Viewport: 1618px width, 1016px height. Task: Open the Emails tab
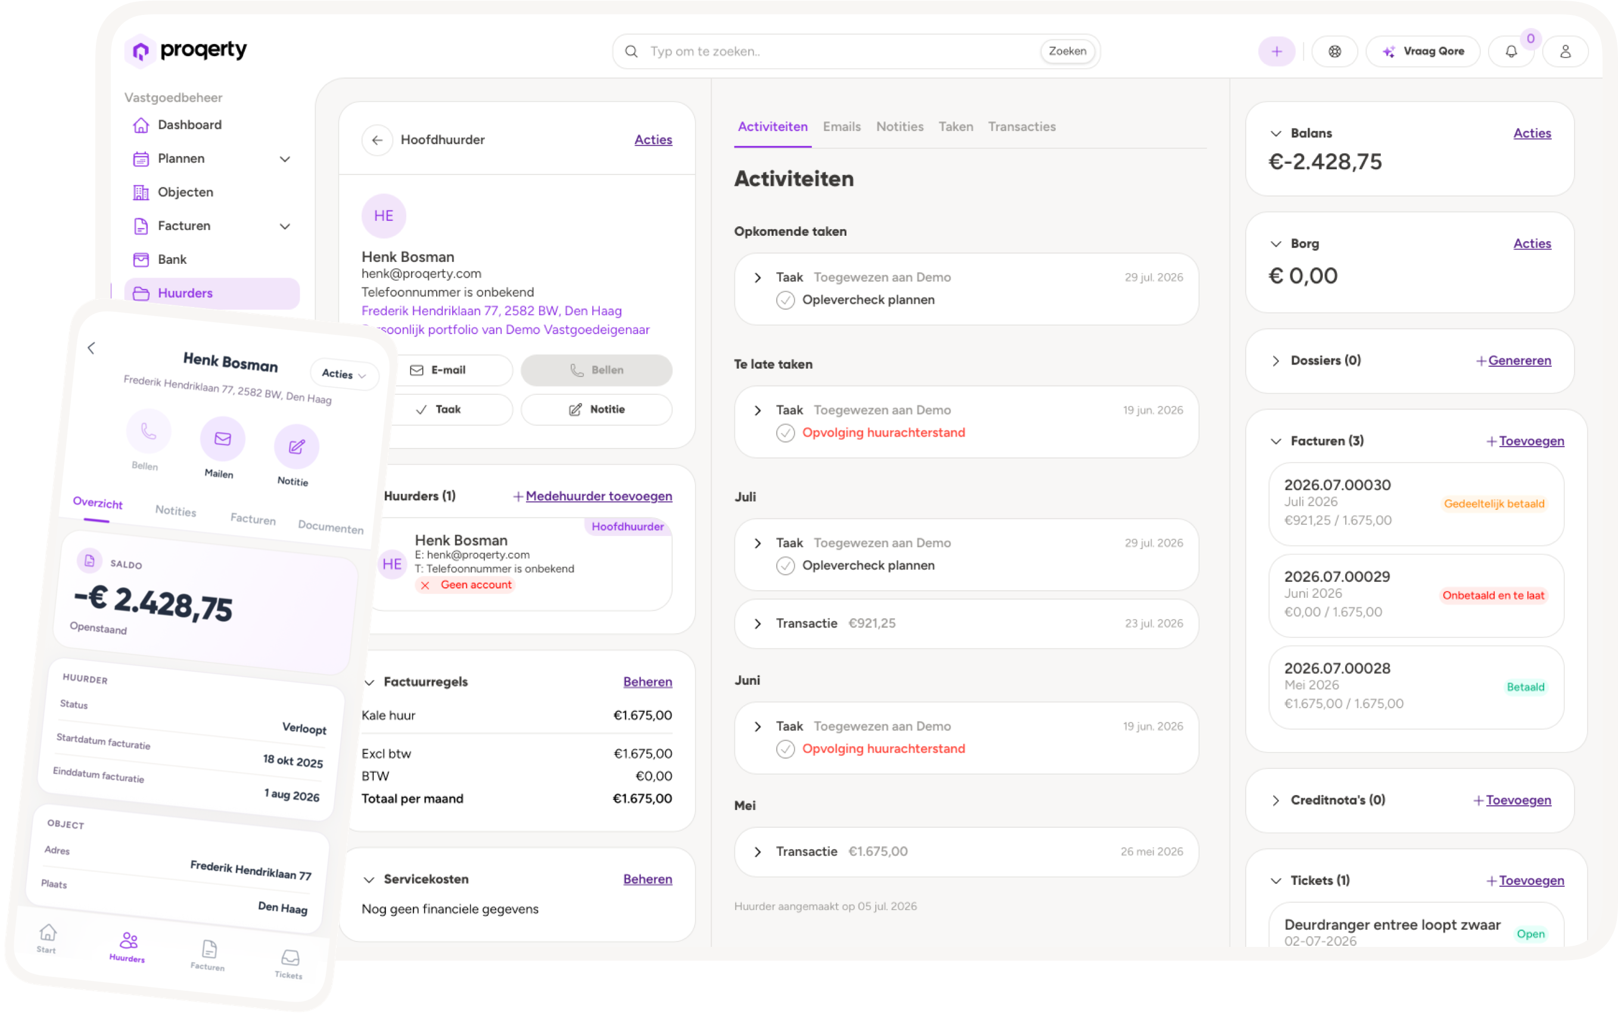pos(841,127)
